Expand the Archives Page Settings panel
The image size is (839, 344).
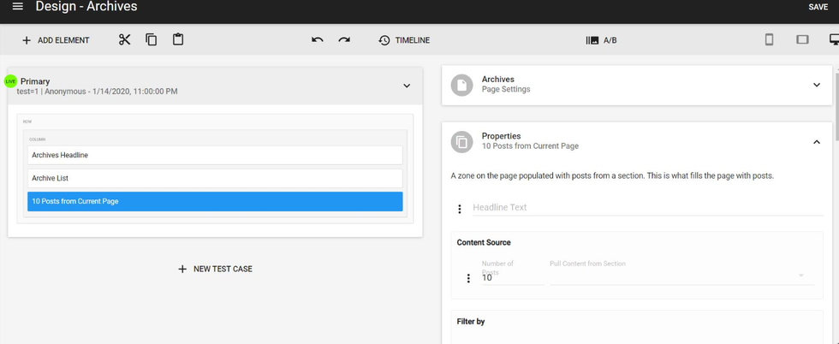coord(816,85)
